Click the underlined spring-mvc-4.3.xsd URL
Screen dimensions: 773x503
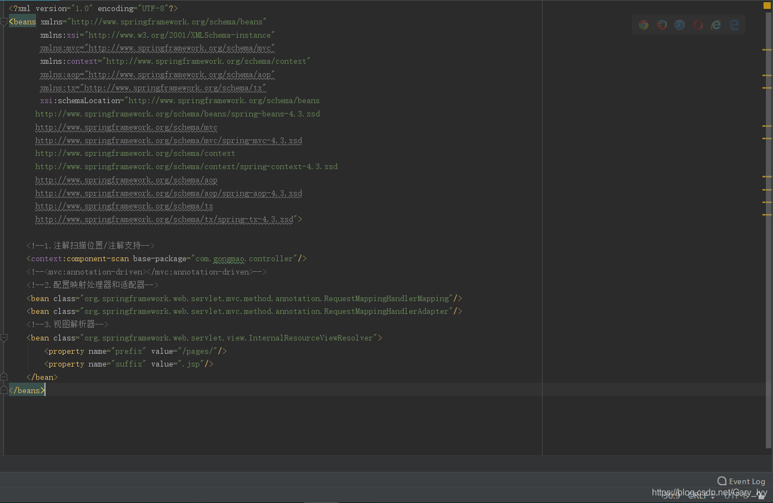pos(169,140)
